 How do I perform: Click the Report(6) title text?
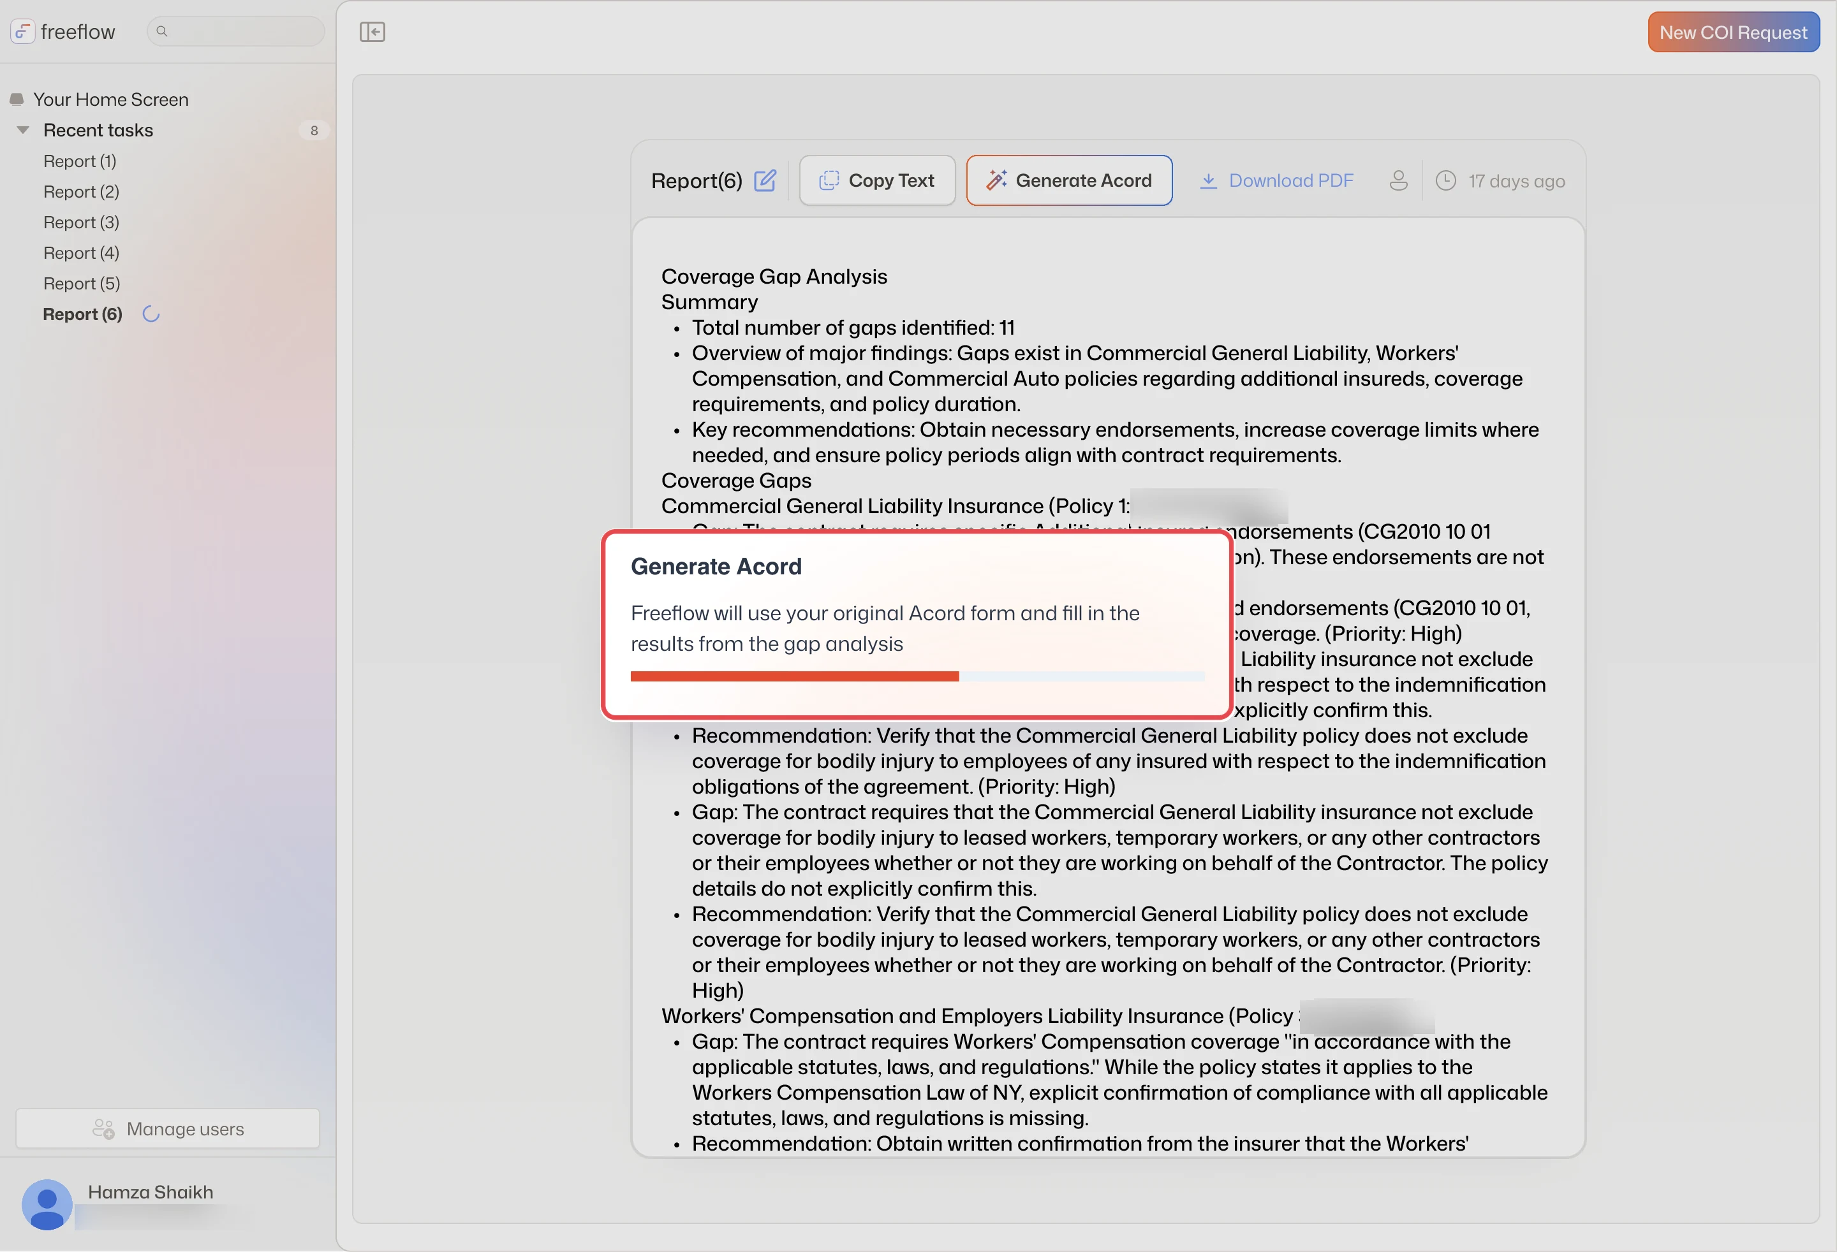click(697, 181)
